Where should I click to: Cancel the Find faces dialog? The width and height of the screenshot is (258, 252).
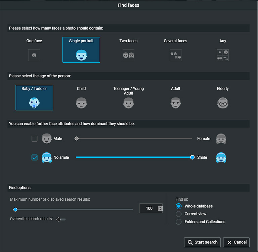(236, 242)
